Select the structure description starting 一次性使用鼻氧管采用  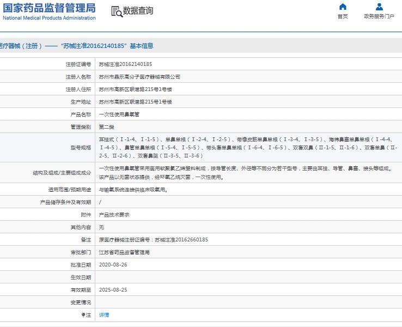(x=246, y=173)
